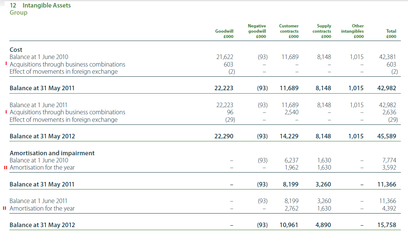Viewport: 408px width, 238px height.
Task: Click the goodwill acquisitions value 96
Action: 230,112
